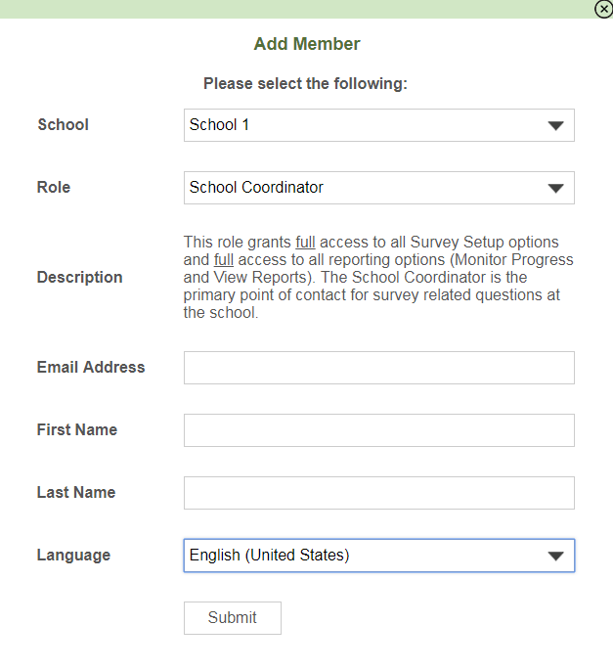613x669 pixels.
Task: Click the Description label
Action: (79, 278)
